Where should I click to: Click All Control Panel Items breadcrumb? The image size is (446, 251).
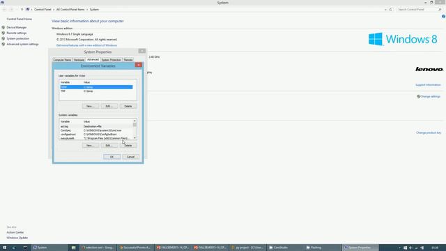tap(70, 9)
